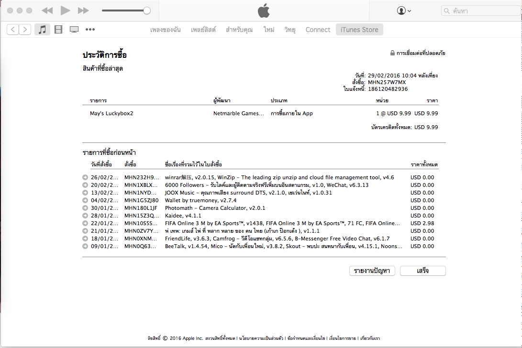This screenshot has width=522, height=348.
Task: Open the more media types ellipsis
Action: coord(90,29)
